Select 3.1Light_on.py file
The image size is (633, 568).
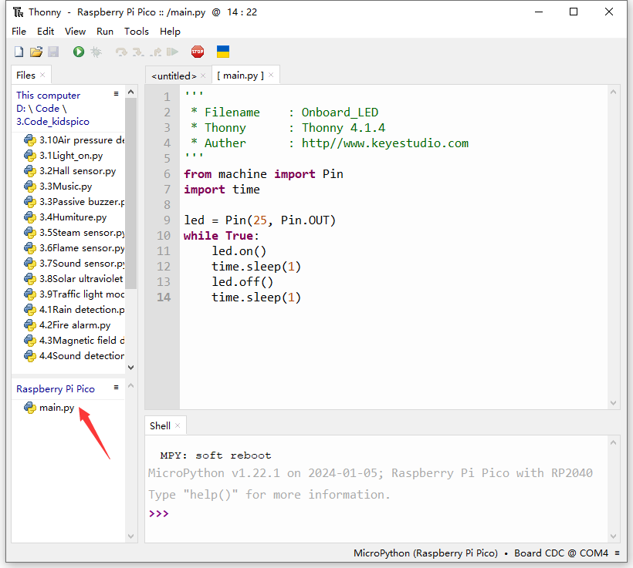click(x=63, y=156)
